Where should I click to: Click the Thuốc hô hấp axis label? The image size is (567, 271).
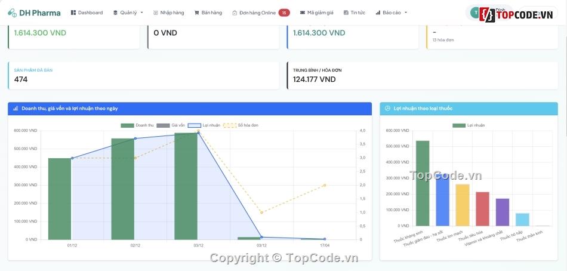(511, 235)
